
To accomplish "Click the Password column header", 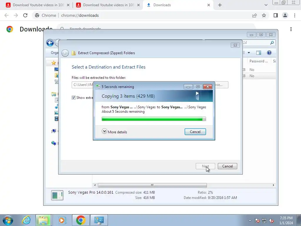I will [258, 61].
